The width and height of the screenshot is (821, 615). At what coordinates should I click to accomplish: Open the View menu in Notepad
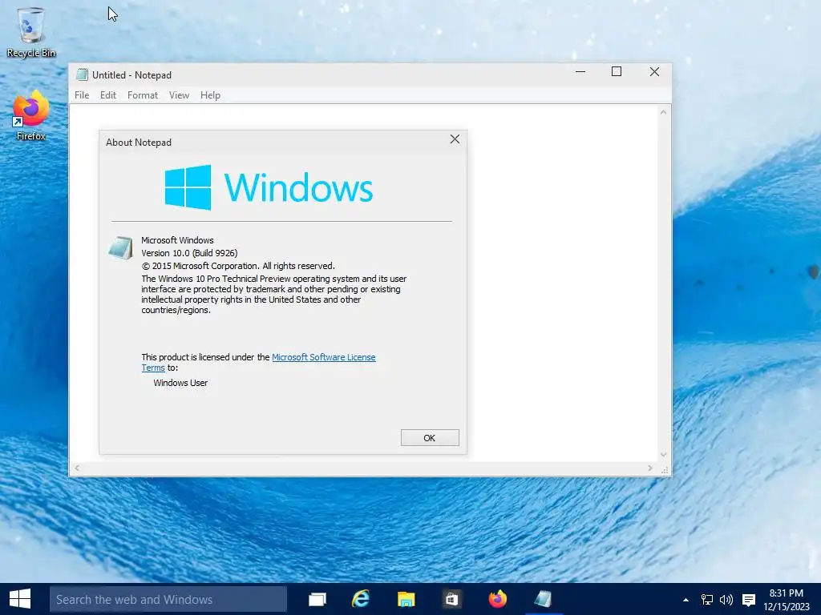[x=179, y=95]
